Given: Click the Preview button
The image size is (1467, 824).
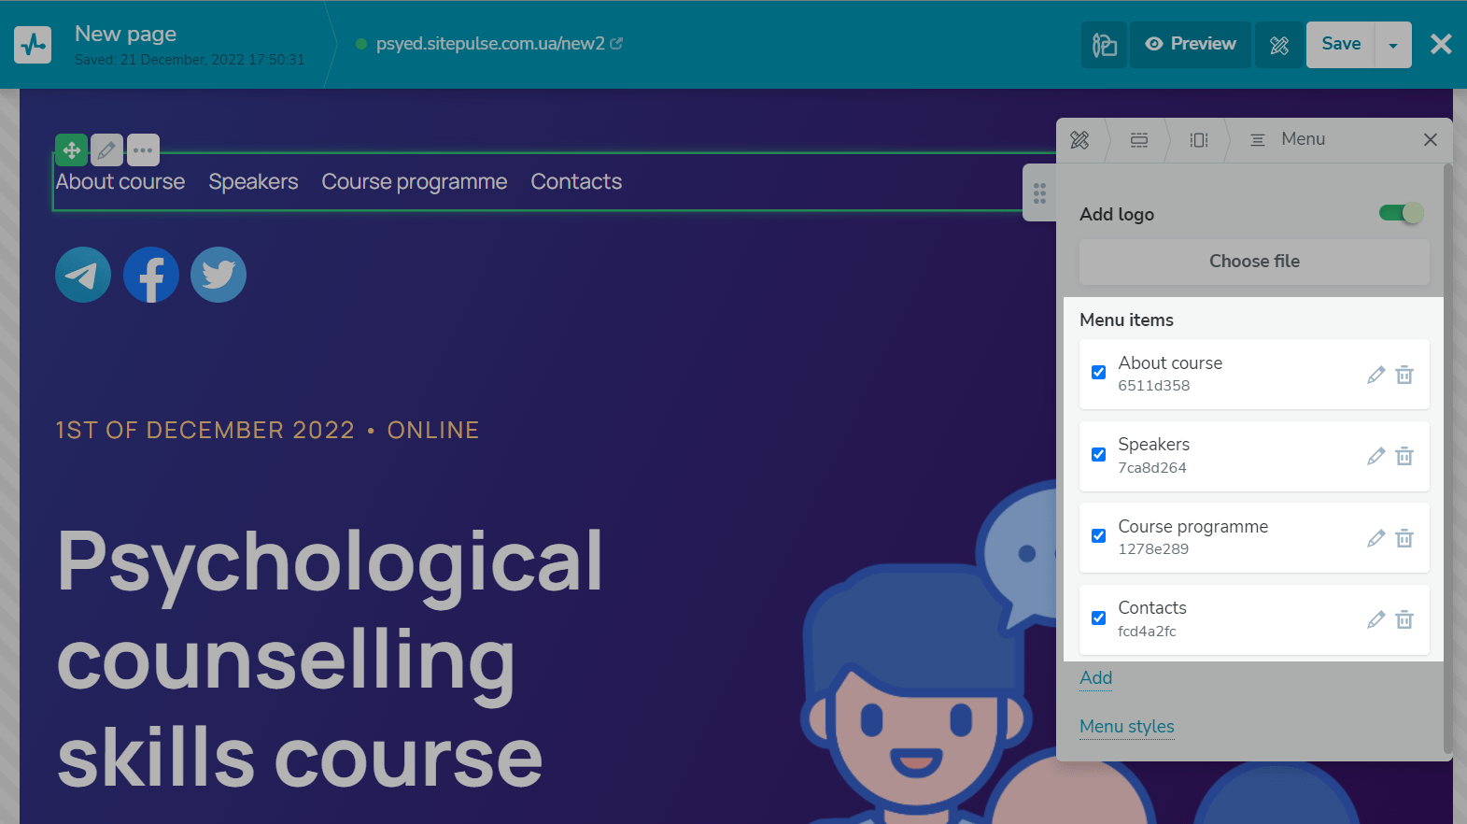Looking at the screenshot, I should (x=1191, y=44).
